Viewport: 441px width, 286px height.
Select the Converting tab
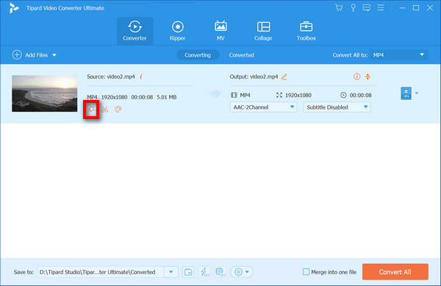(198, 55)
